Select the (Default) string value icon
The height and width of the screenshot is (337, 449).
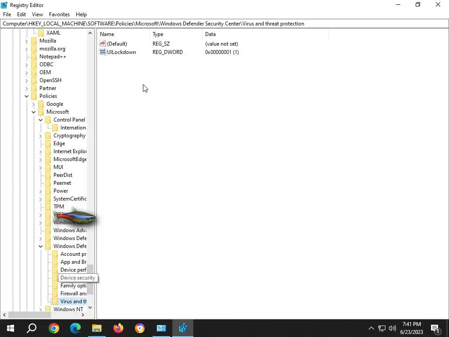tap(103, 43)
